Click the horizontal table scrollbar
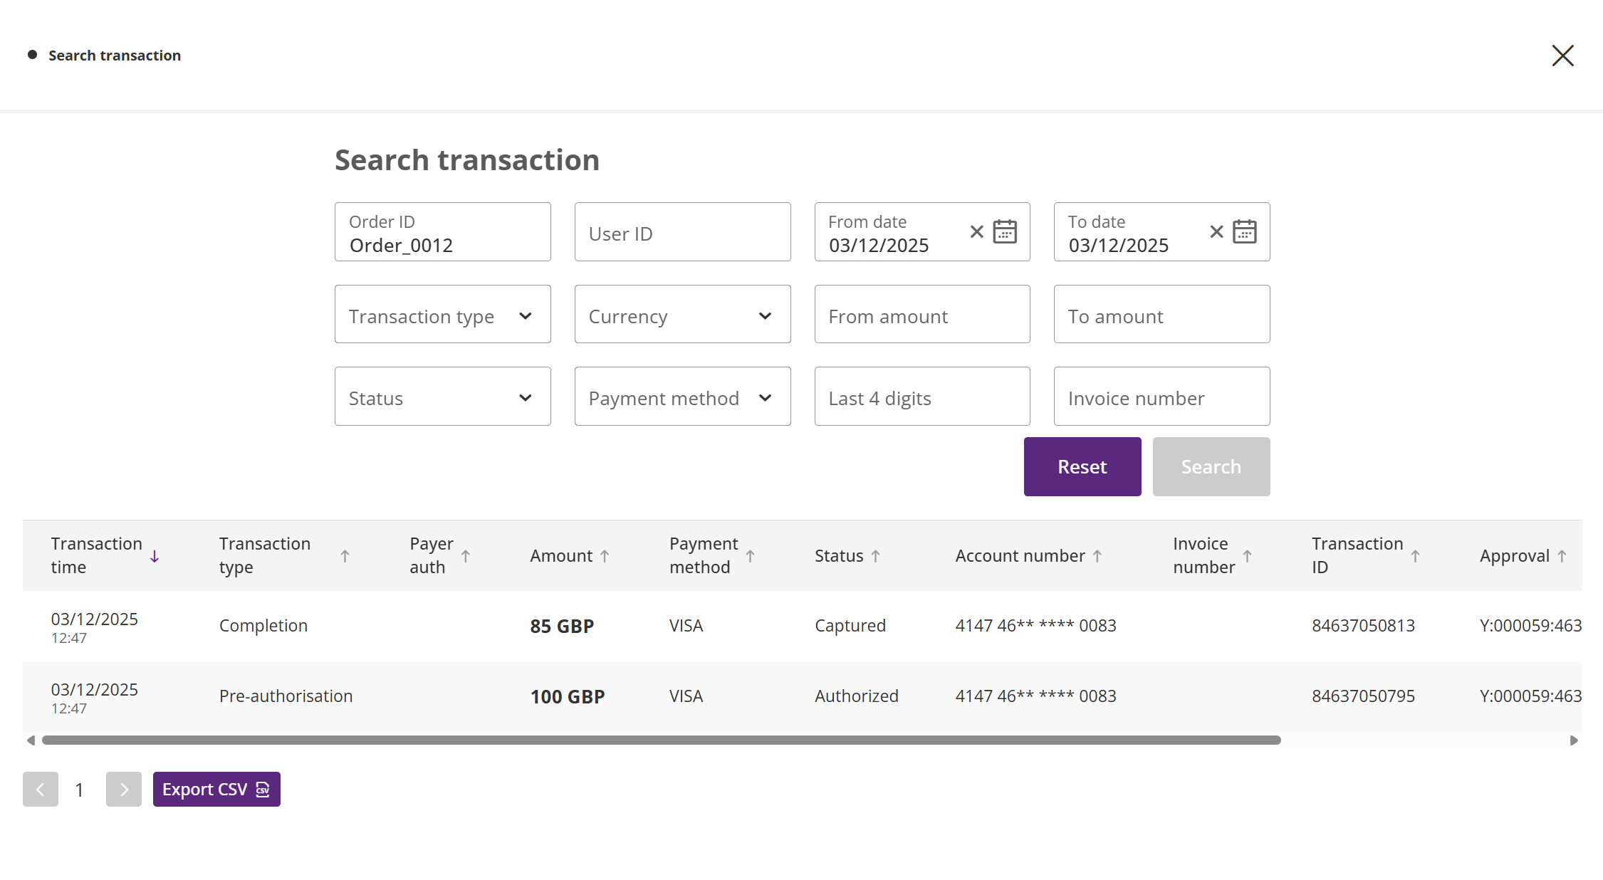This screenshot has width=1603, height=880. pyautogui.click(x=661, y=740)
